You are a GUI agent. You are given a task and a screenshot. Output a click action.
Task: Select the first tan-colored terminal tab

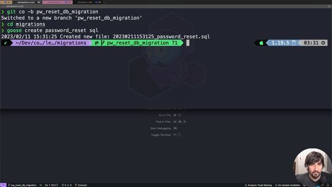tap(6, 2)
